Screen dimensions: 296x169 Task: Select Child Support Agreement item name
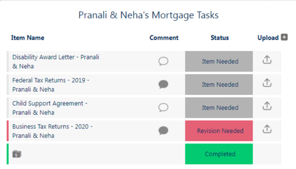tap(50, 108)
